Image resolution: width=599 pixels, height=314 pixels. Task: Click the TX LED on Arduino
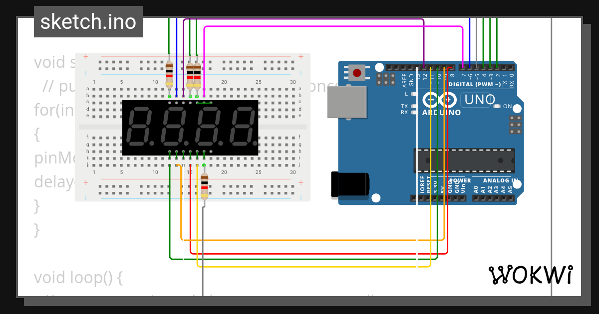[x=413, y=106]
